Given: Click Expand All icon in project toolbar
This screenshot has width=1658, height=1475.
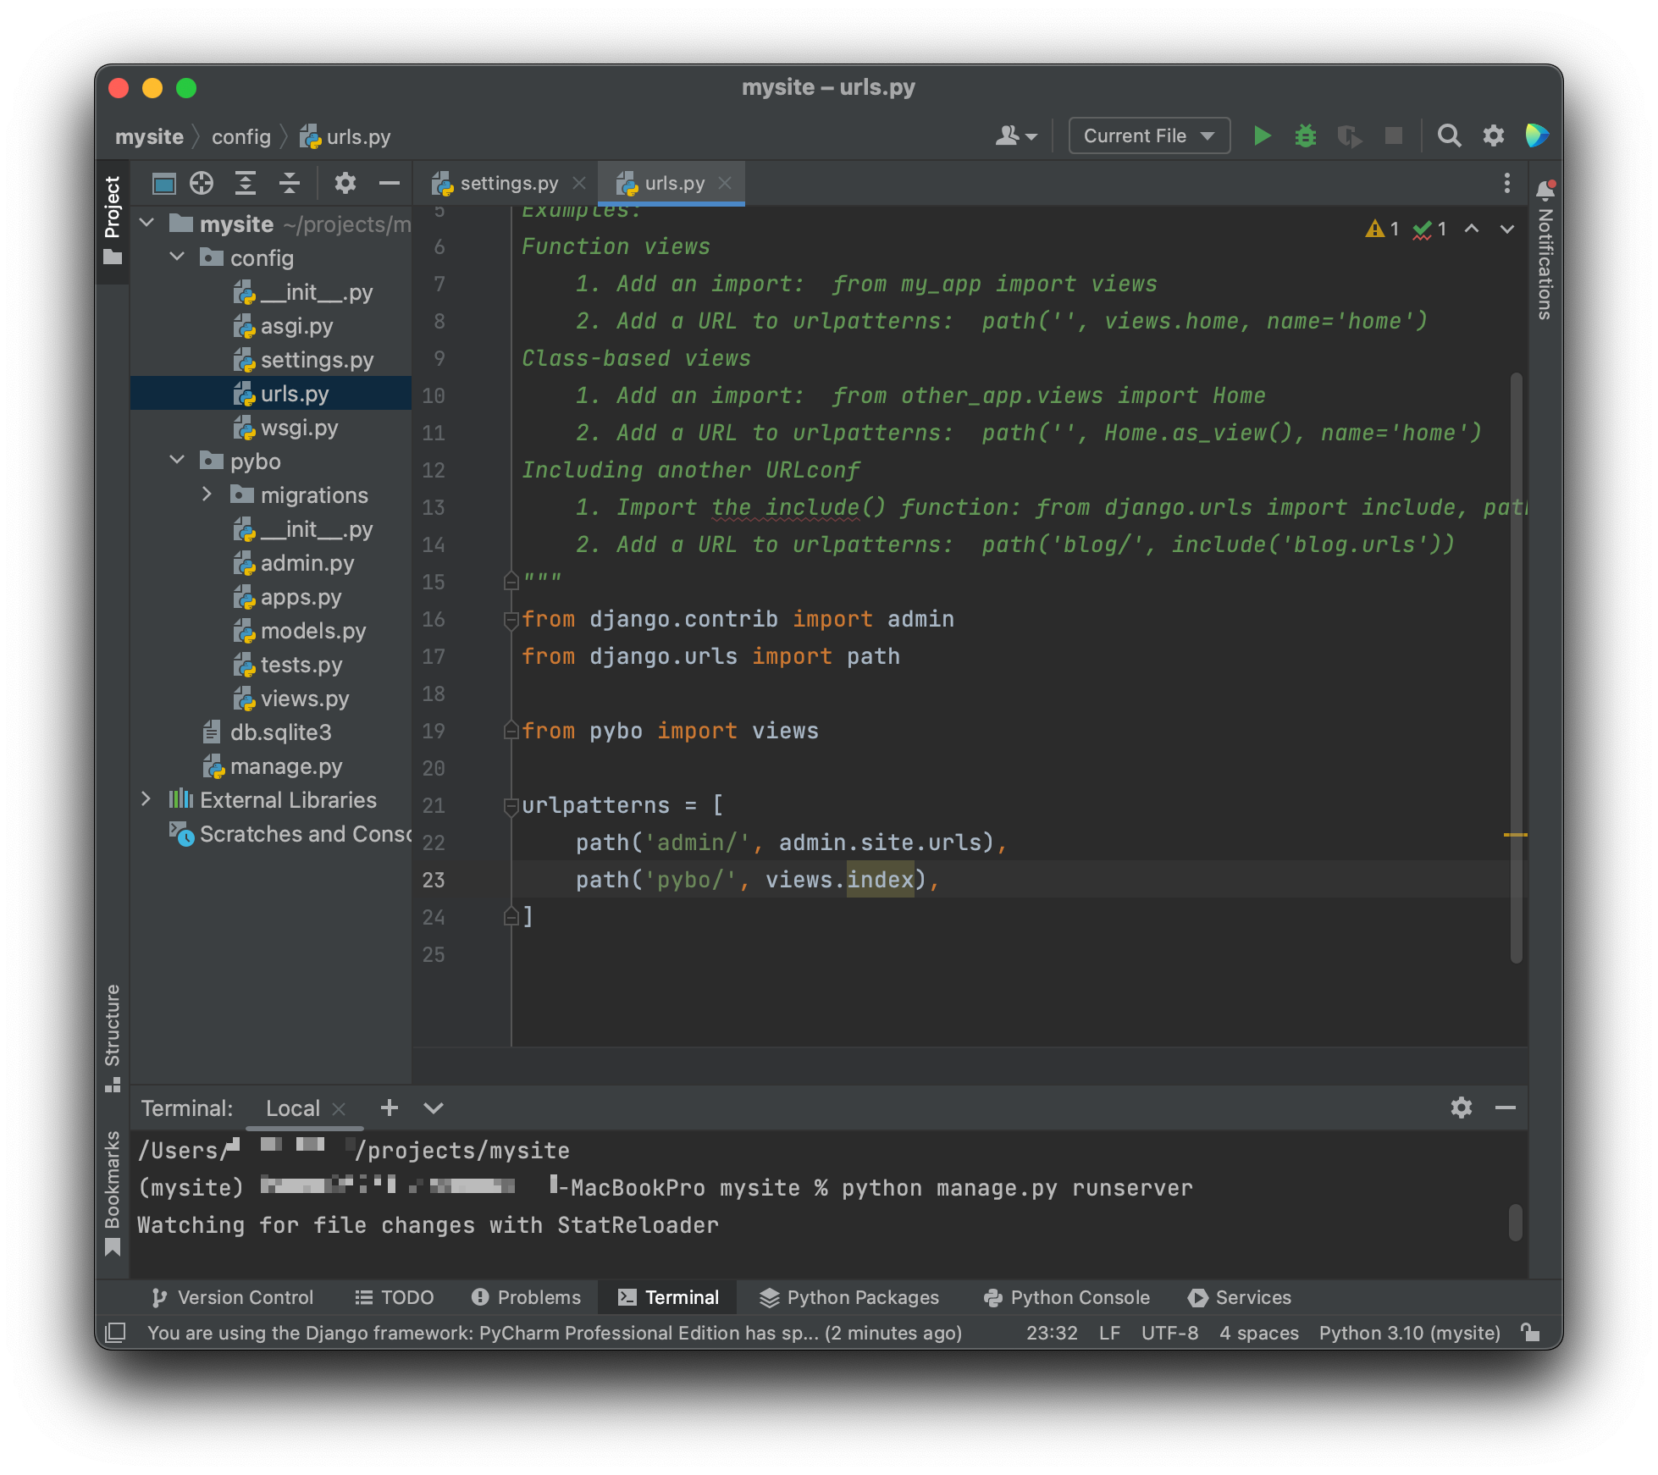Looking at the screenshot, I should pyautogui.click(x=246, y=183).
